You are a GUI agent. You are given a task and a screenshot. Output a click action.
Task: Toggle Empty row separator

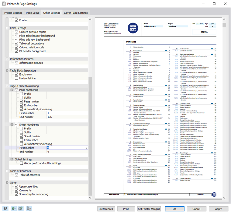pos(16,74)
